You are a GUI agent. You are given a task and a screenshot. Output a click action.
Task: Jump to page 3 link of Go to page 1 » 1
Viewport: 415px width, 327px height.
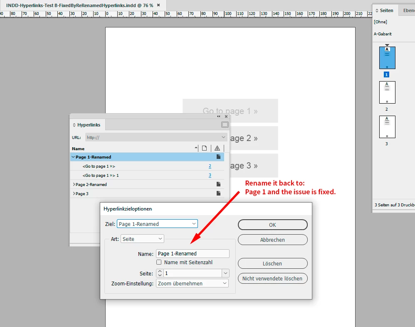[210, 175]
